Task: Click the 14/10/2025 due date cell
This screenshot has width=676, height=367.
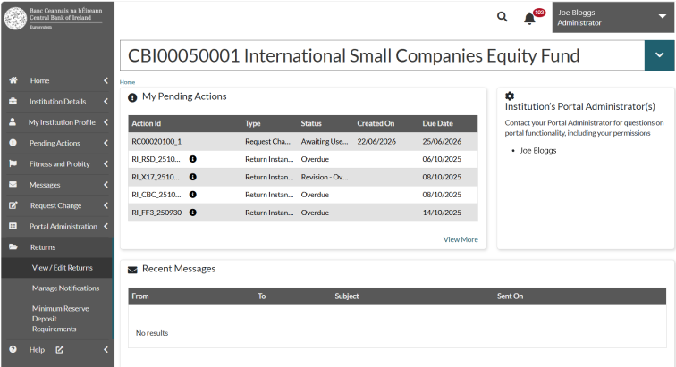Action: click(442, 213)
